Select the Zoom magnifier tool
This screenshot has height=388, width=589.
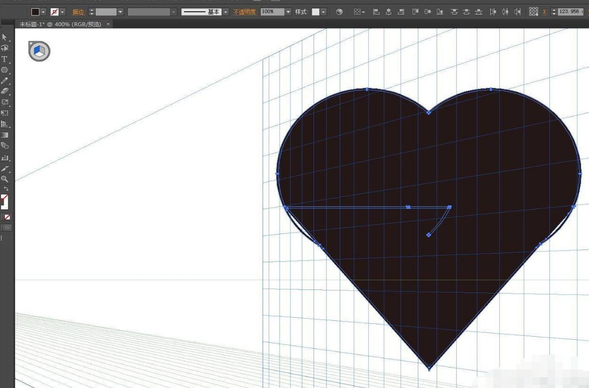point(5,179)
